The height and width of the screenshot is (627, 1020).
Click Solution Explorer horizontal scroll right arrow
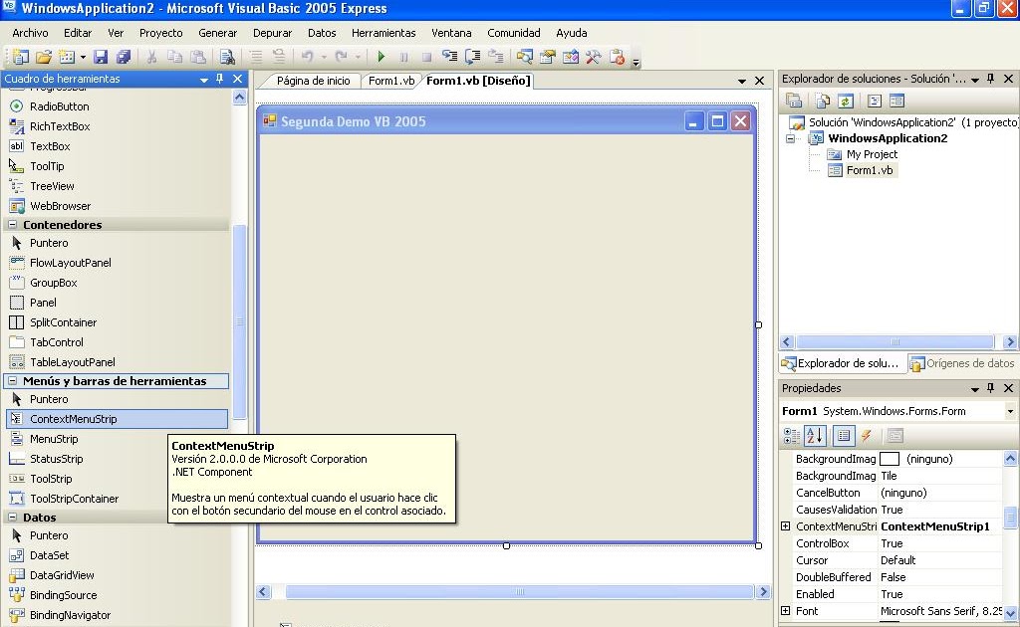point(1009,341)
